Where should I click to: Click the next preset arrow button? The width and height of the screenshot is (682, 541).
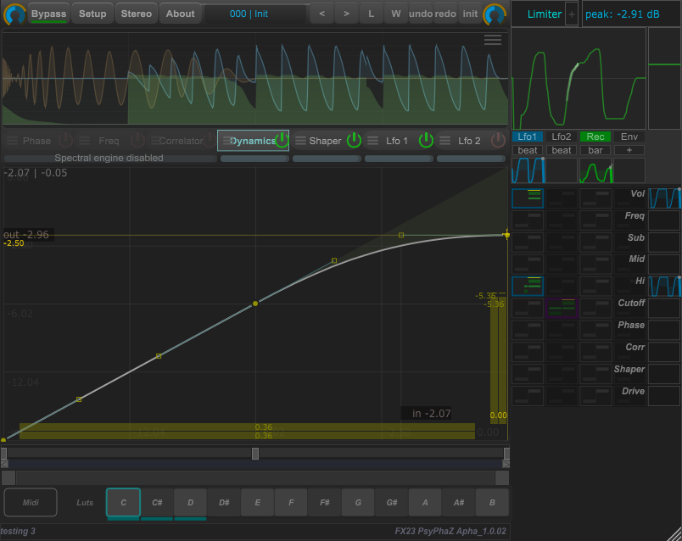point(345,14)
